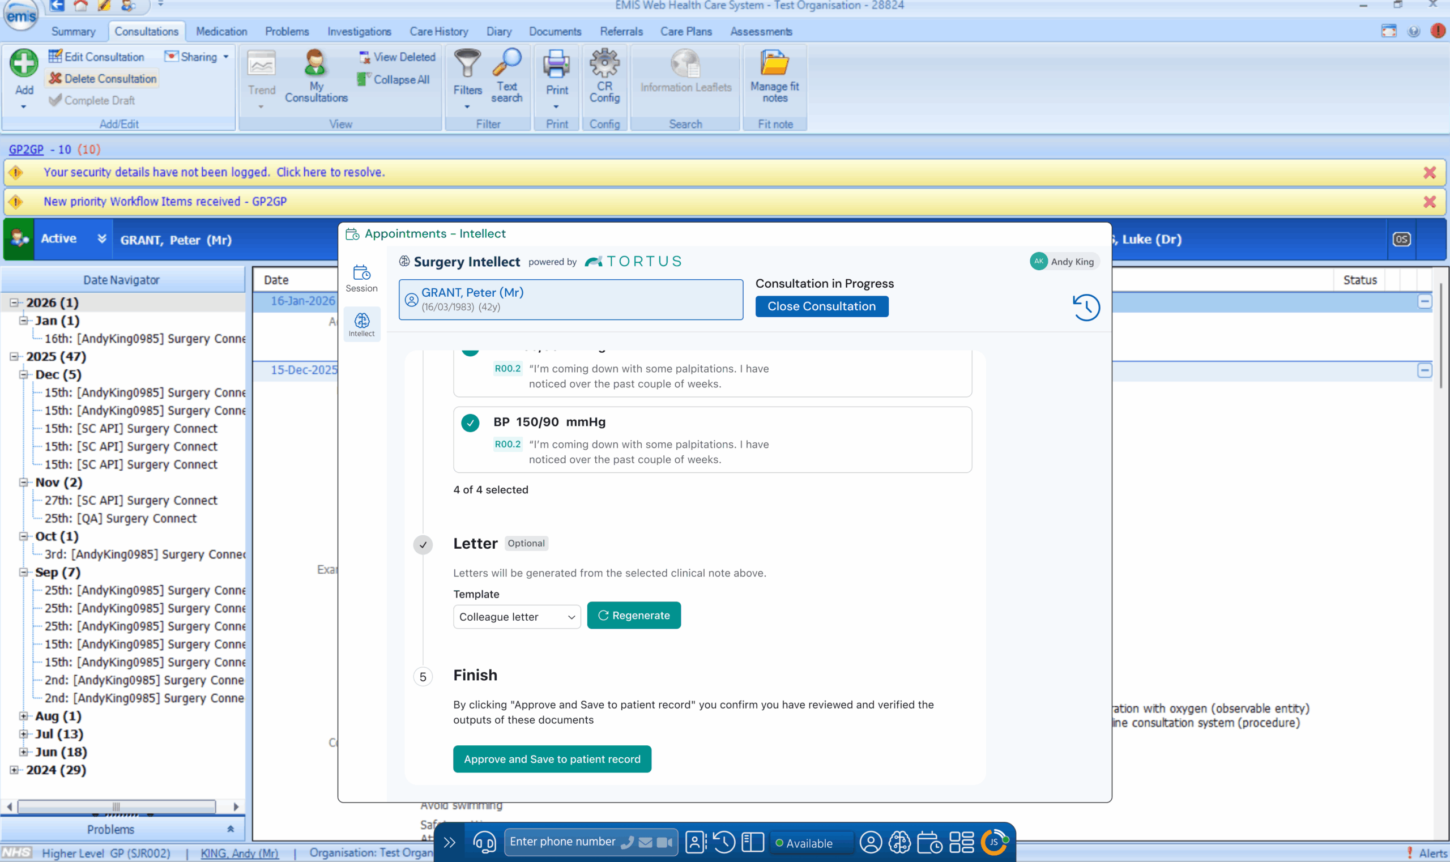The height and width of the screenshot is (862, 1450).
Task: Delete Consultation using the red X icon
Action: click(x=56, y=78)
